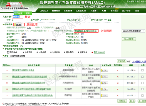Click the red X under 是否本人 in the 2005-12-30 row
This screenshot has width=146, height=106.
pos(7,89)
